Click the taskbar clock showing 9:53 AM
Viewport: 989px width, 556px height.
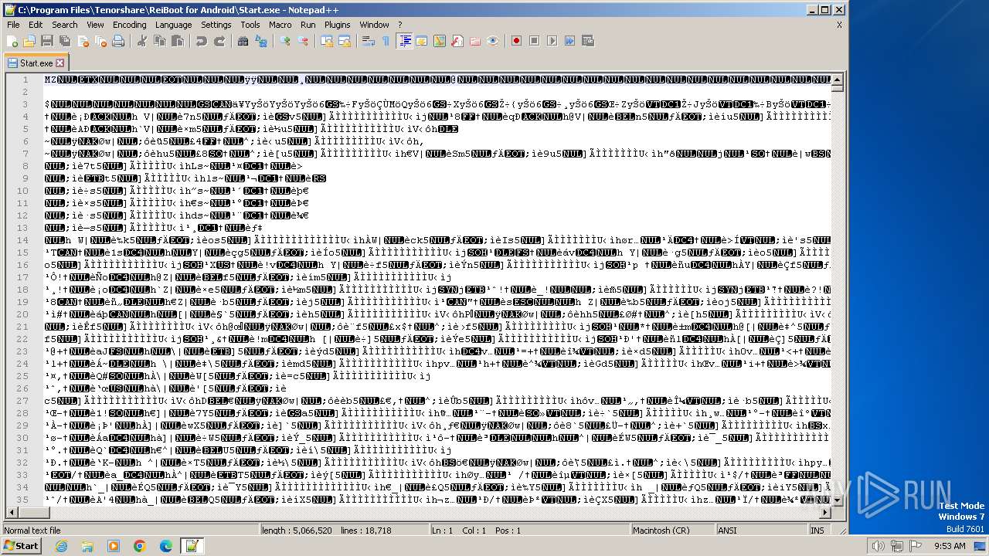click(x=950, y=546)
